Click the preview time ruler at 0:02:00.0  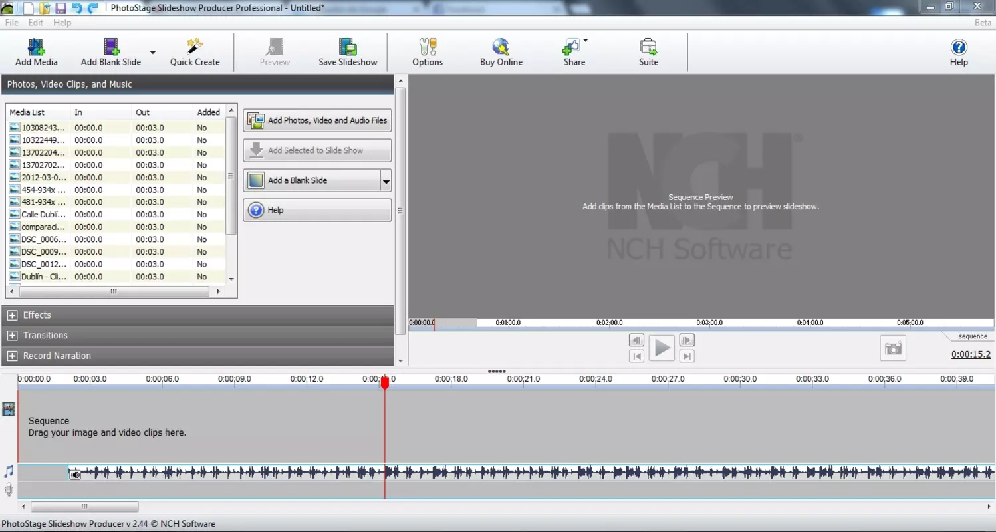(609, 323)
